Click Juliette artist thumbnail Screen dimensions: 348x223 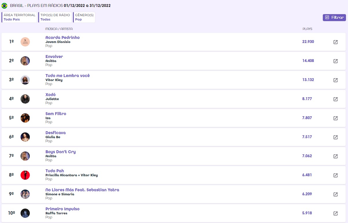coord(25,99)
